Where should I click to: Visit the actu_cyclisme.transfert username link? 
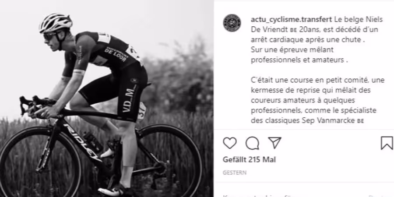pos(292,19)
